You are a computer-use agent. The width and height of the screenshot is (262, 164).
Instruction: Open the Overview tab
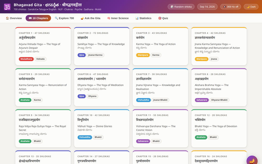(14, 18)
